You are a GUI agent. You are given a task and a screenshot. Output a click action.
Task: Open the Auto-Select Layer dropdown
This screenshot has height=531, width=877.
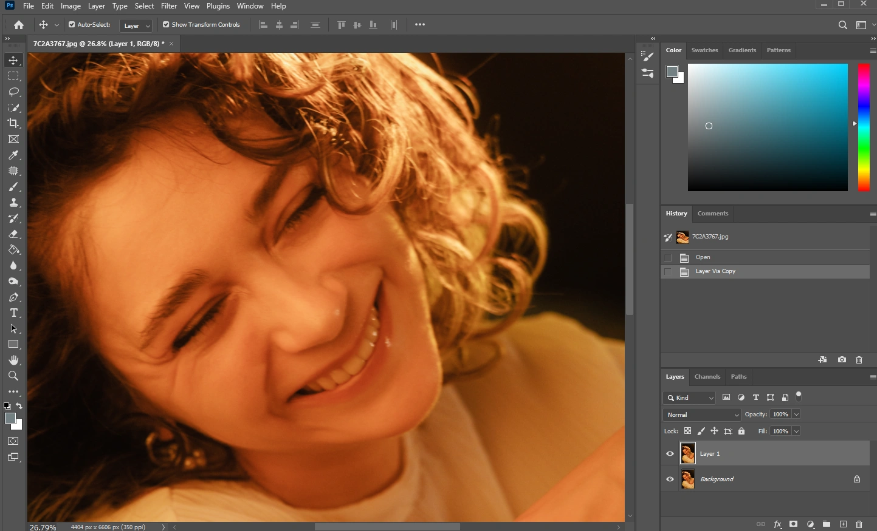coord(136,25)
